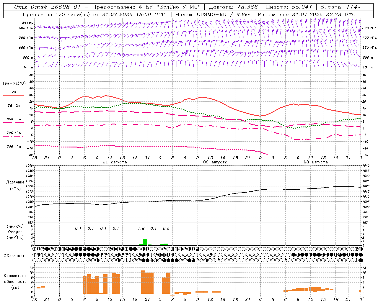Click the 1.8 precipitation amount value
Viewport: 378px width, 302px height.
(141, 229)
